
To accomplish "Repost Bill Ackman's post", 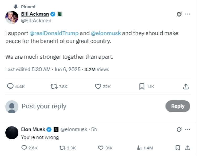I will coord(54,86).
